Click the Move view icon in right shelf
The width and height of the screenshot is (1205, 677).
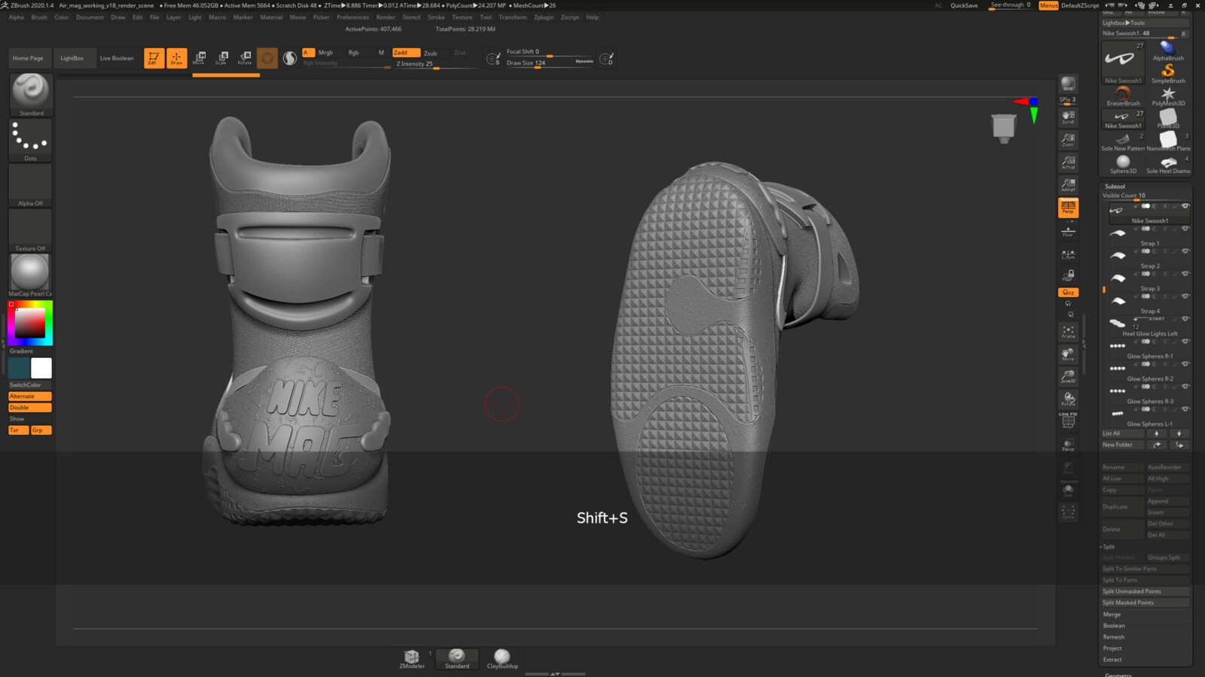point(1068,354)
